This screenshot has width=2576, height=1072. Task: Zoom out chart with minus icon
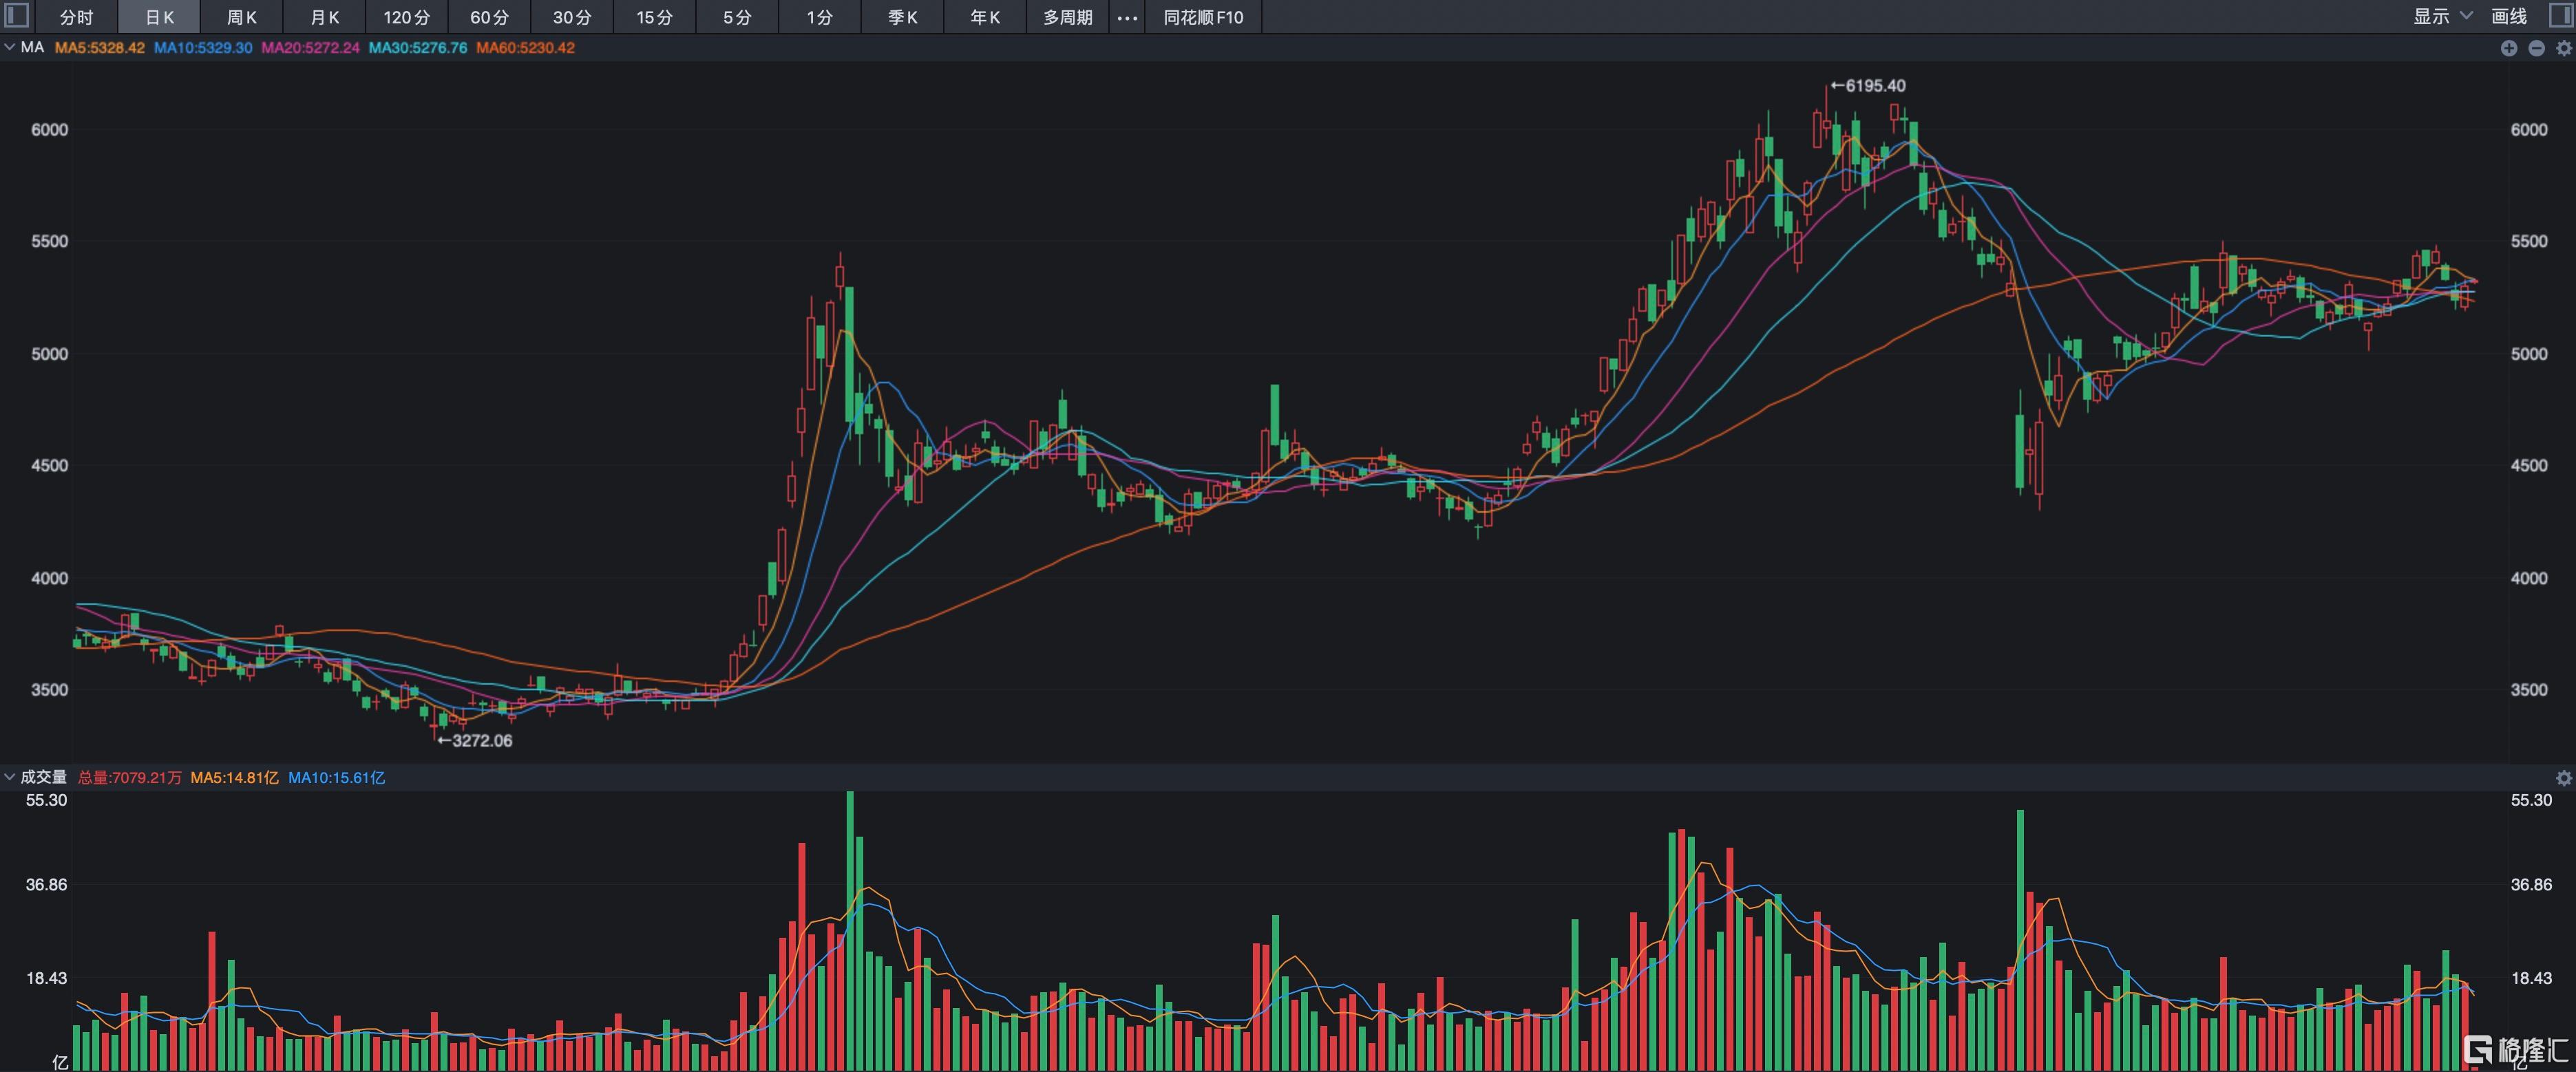pos(2537,48)
